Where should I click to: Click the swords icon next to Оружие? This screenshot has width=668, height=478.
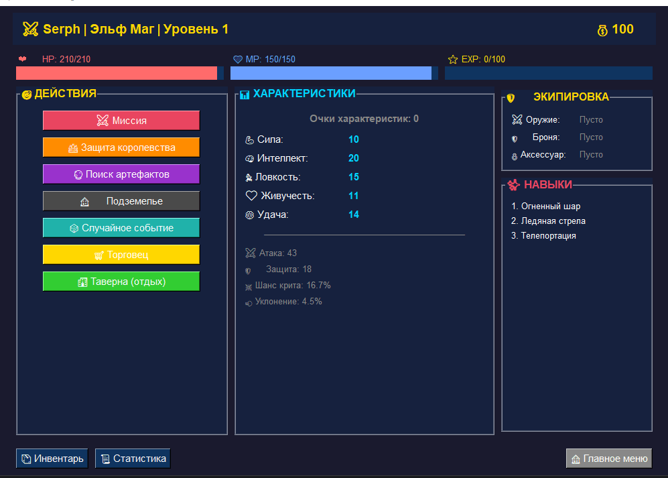click(517, 120)
